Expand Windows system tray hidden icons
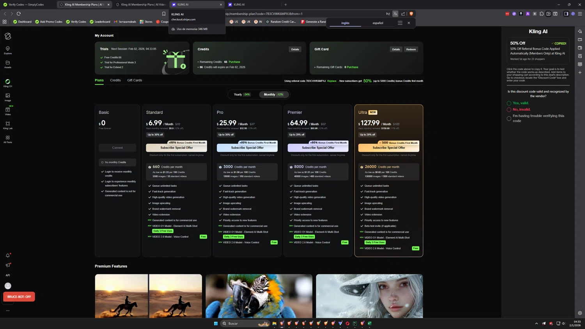 [x=536, y=323]
